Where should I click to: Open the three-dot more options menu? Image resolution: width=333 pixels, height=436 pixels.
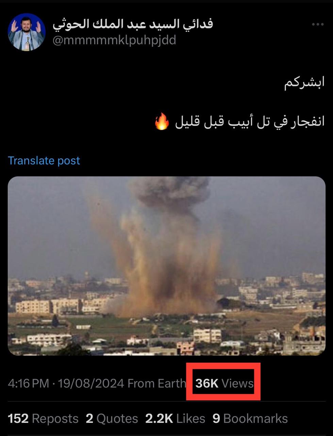(318, 24)
